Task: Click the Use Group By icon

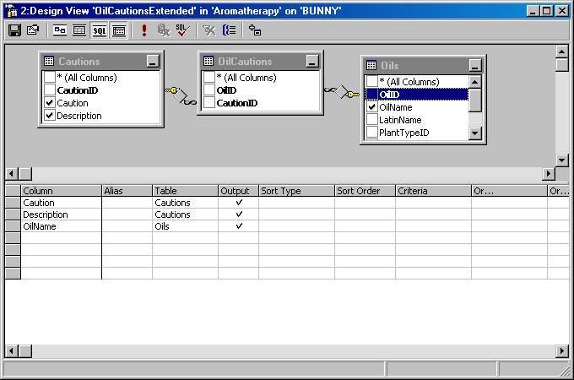Action: pos(230,30)
